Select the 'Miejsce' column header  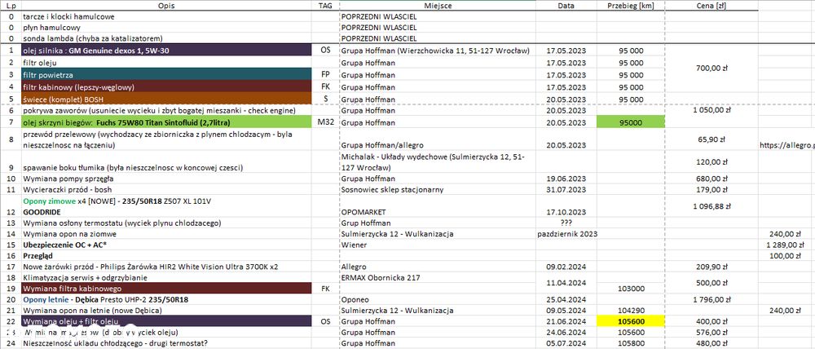click(438, 5)
